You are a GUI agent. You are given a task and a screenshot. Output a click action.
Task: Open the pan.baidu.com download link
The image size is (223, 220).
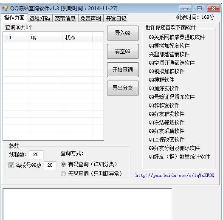pos(175,175)
